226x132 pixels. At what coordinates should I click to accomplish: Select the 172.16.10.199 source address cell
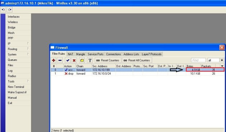point(101,70)
